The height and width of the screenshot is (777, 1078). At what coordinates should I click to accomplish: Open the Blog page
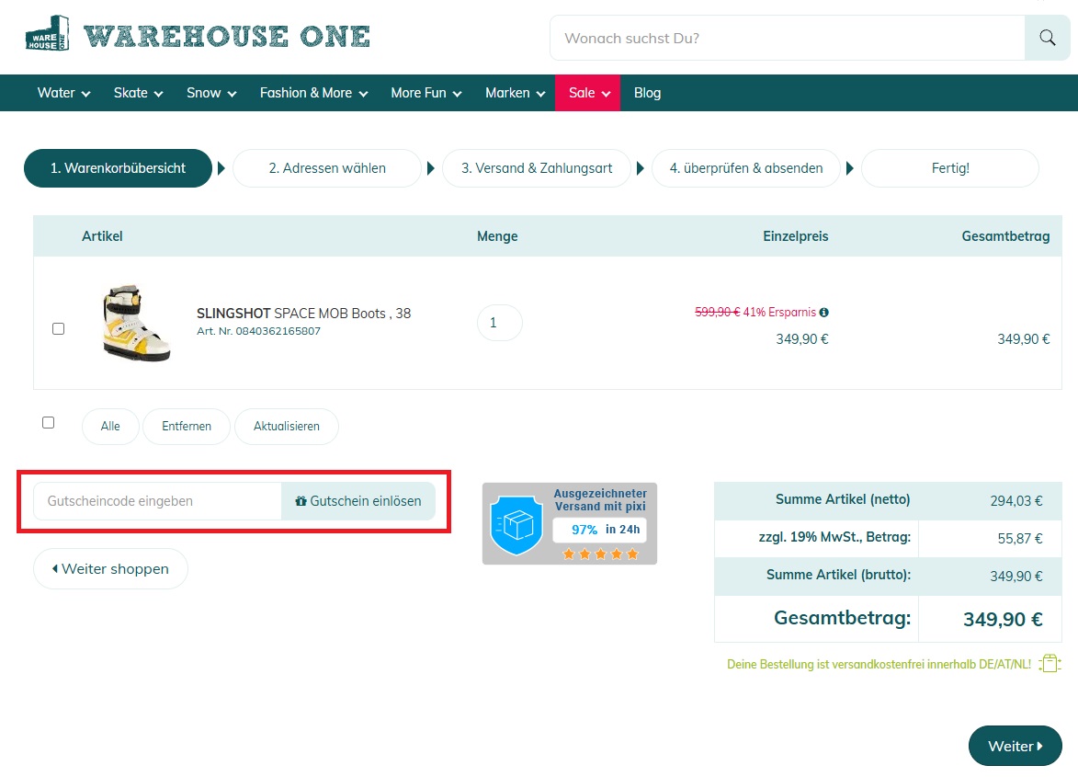click(647, 93)
